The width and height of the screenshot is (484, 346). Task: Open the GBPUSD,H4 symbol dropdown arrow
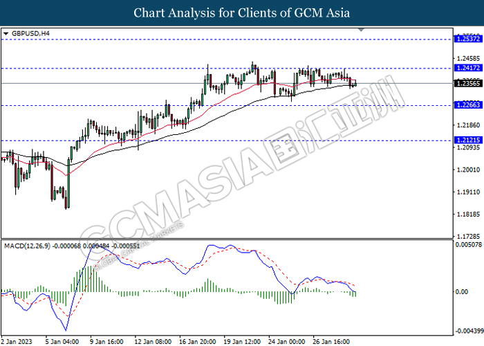[x=6, y=34]
